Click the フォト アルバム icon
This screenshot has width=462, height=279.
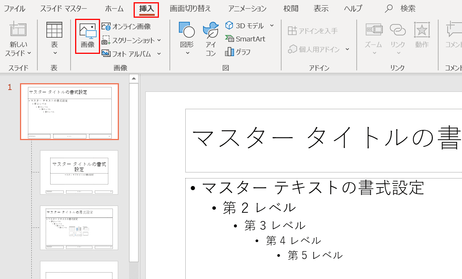[x=106, y=53]
